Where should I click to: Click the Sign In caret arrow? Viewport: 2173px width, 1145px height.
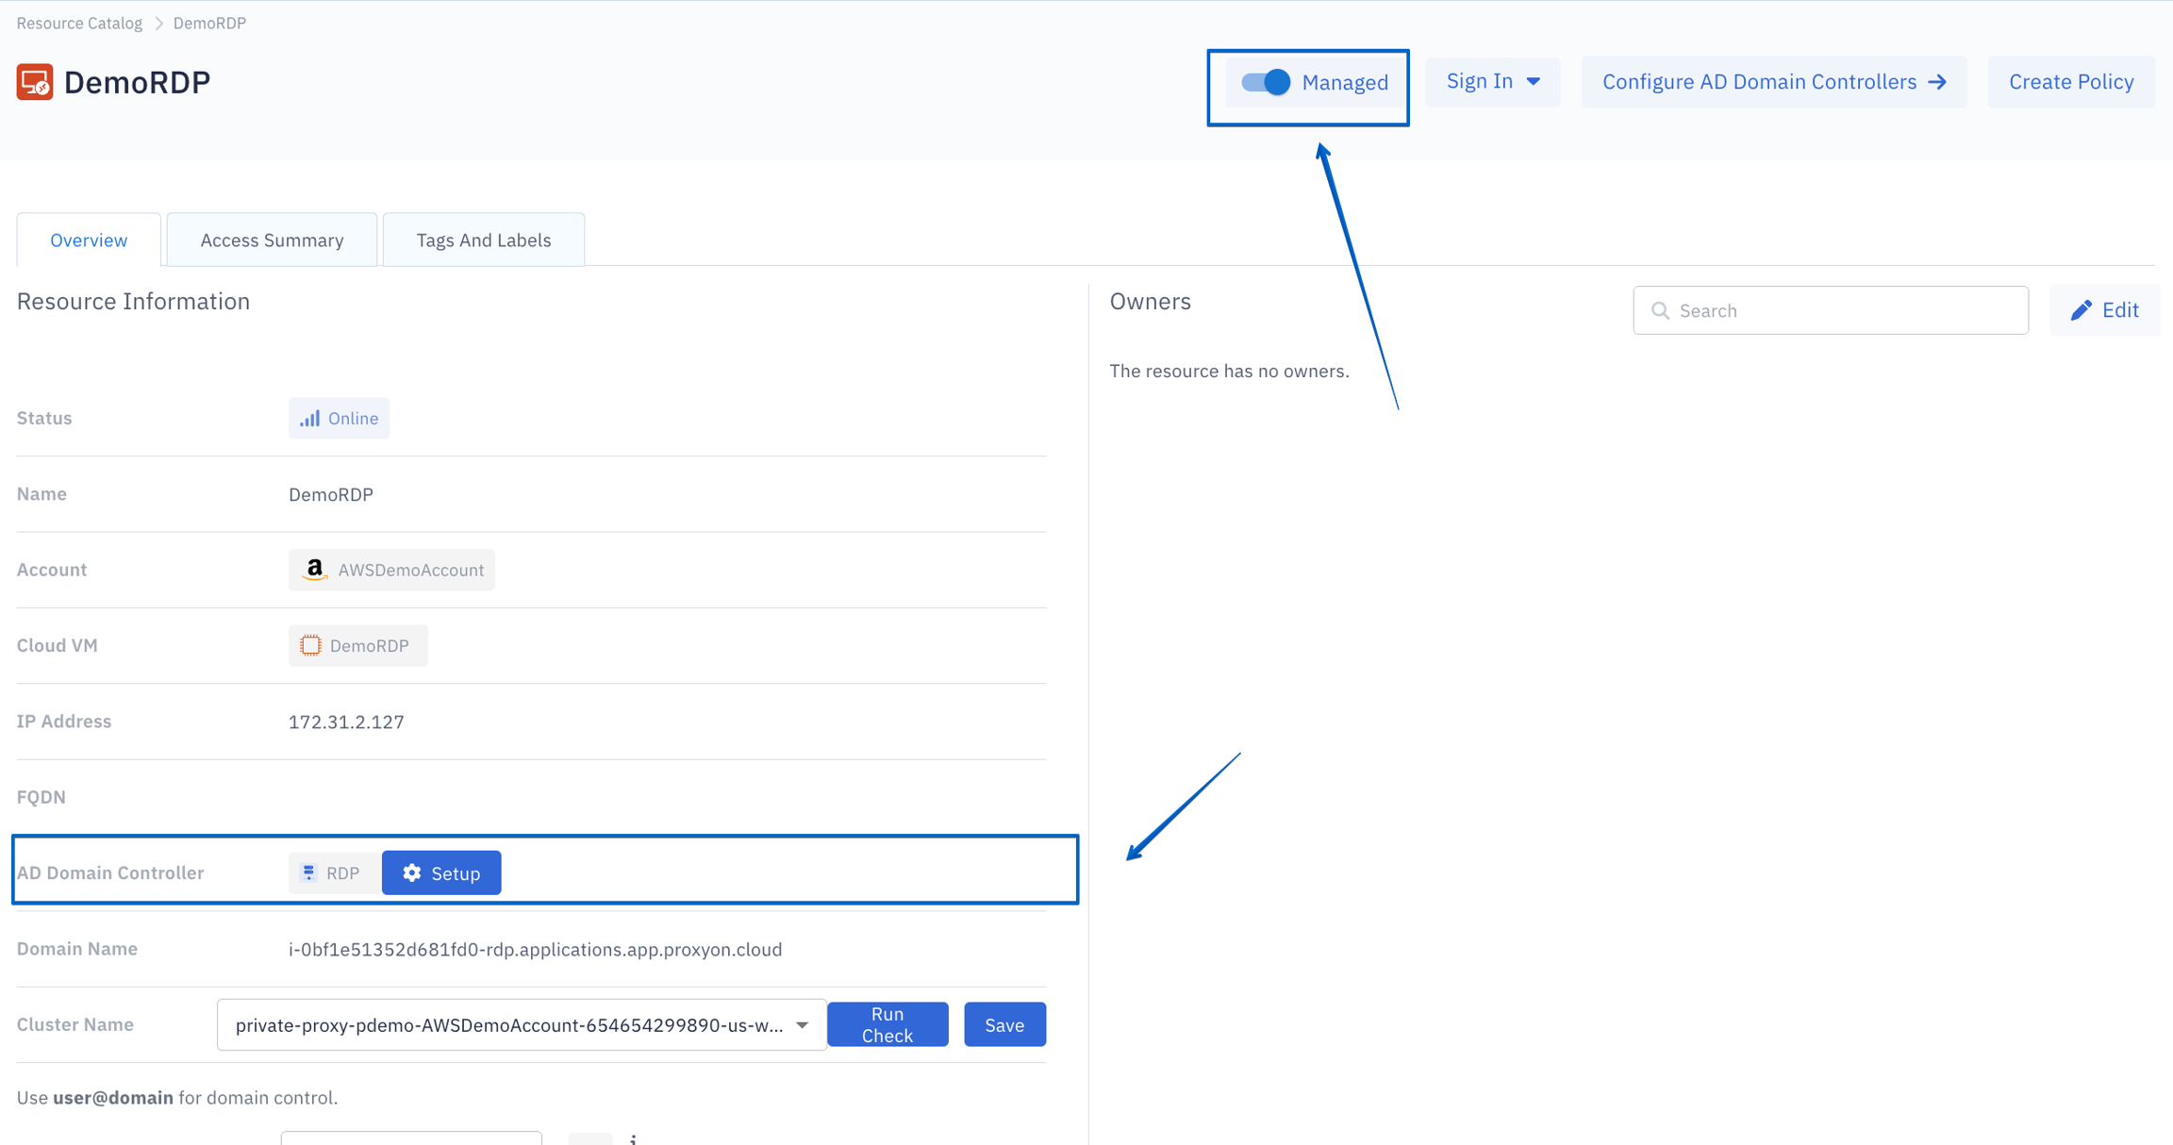click(x=1534, y=82)
